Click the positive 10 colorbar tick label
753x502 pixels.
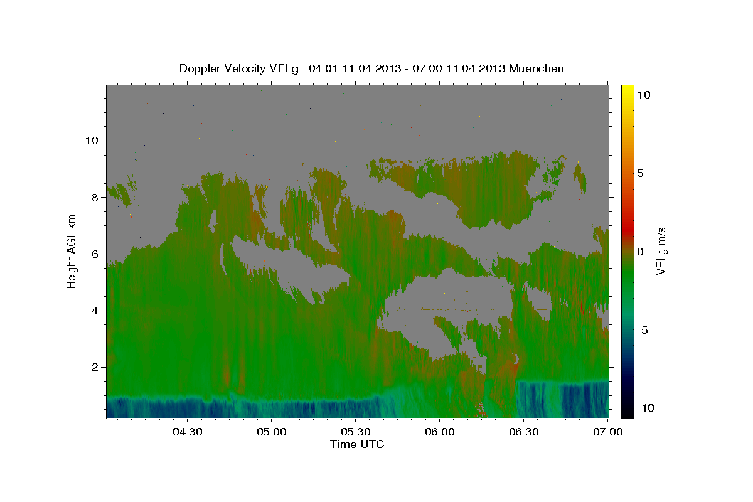tap(644, 95)
